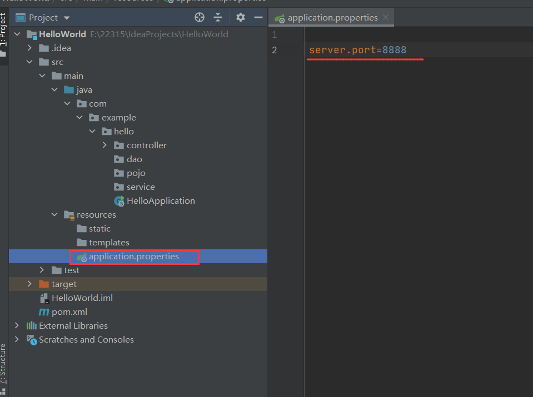Screen dimensions: 533x397
Task: Click the project path E:\22315\IdeaProjects\HelloWorld text
Action: pyautogui.click(x=159, y=34)
